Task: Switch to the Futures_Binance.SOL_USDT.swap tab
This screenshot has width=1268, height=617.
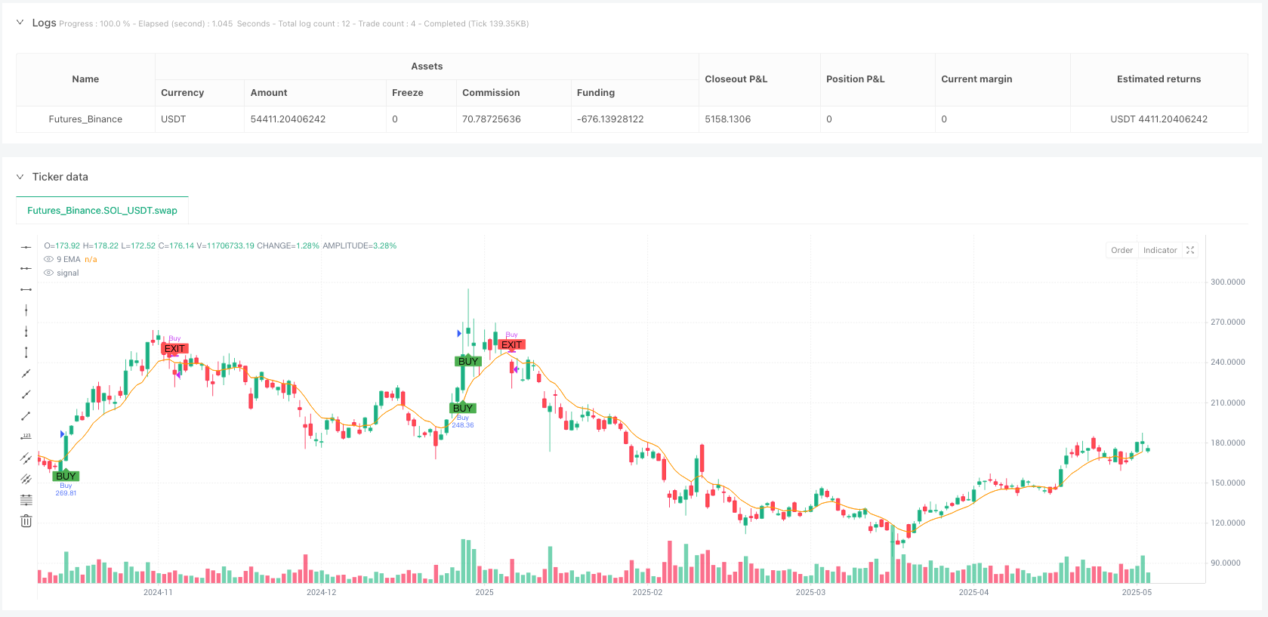Action: tap(102, 211)
